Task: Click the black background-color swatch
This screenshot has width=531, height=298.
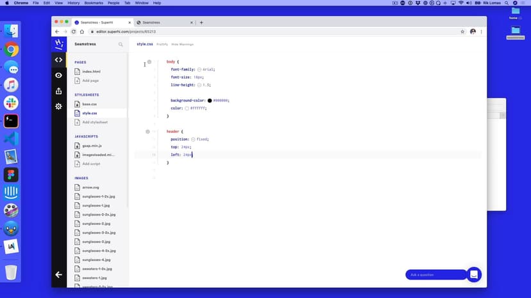Action: tap(210, 100)
